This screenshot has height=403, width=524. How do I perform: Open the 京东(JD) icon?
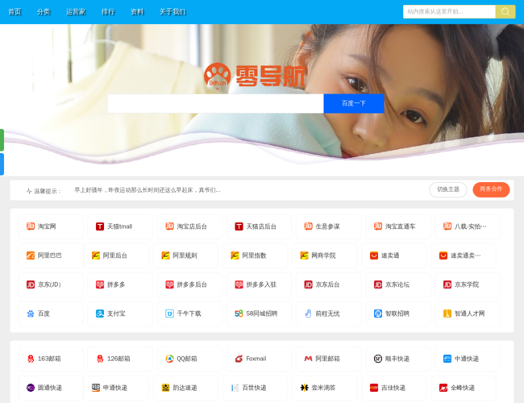coord(31,285)
